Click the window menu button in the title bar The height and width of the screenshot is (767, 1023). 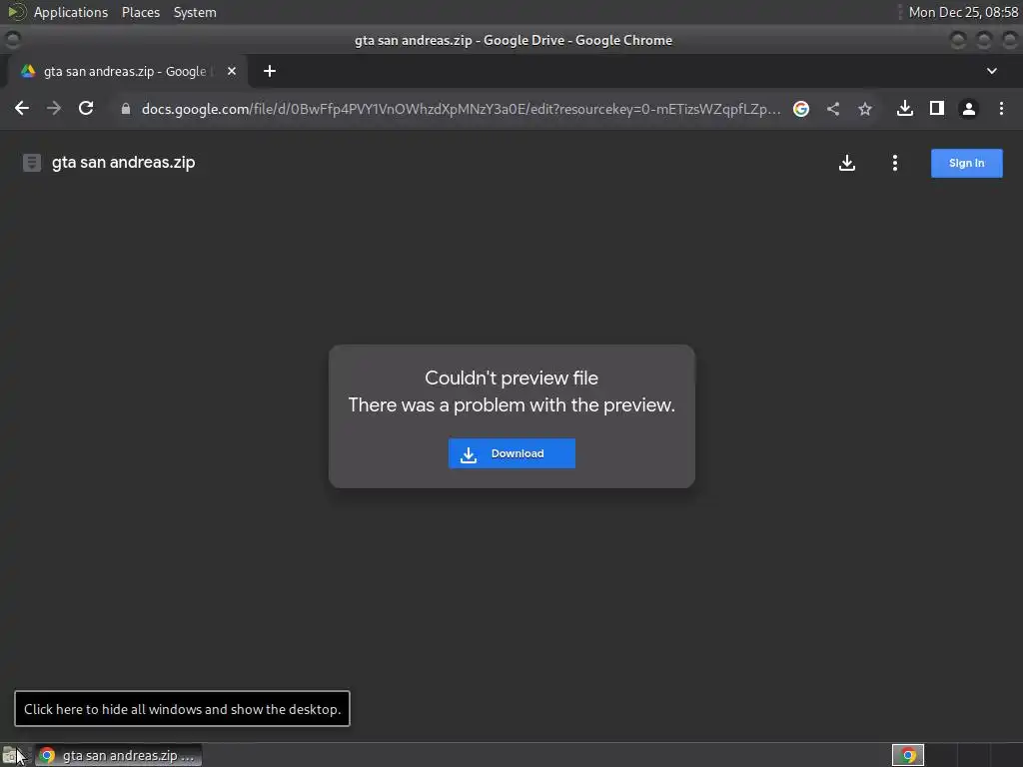click(x=12, y=40)
